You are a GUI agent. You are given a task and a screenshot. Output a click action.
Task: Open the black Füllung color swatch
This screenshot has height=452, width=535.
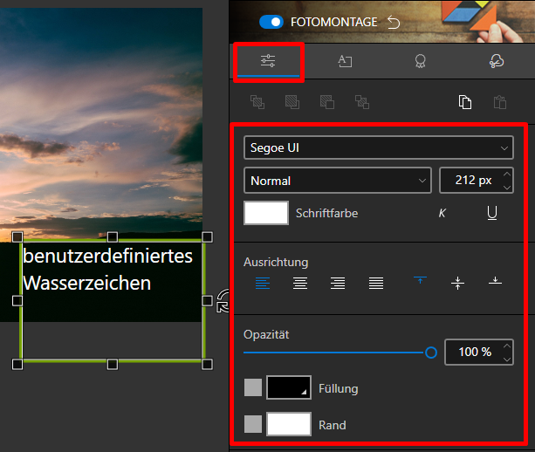coord(289,387)
